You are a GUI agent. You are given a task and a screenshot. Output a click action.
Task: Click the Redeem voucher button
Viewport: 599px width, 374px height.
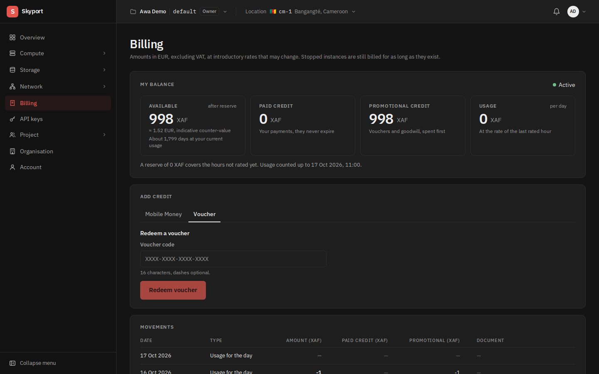[x=173, y=290]
